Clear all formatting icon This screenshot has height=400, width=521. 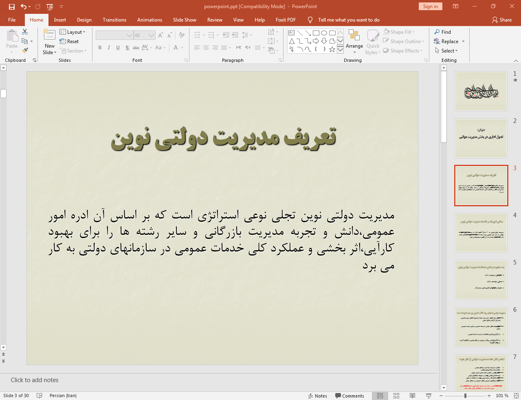pyautogui.click(x=182, y=35)
